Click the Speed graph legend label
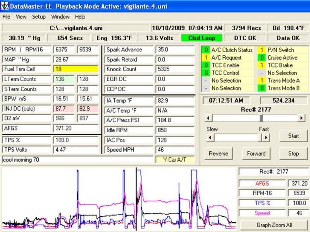Viewport: 310px width, 232px height. pos(262,213)
